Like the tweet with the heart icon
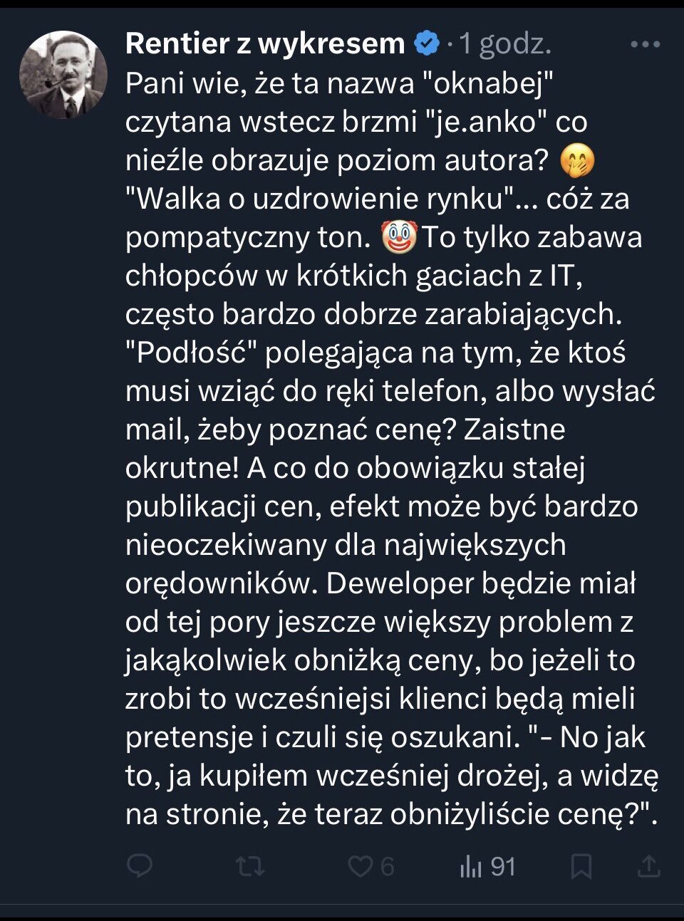Viewport: 684px width, 921px height. tap(360, 866)
